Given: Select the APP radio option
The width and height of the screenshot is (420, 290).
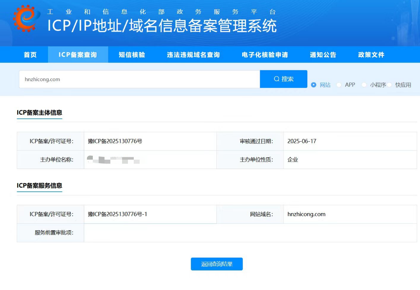Looking at the screenshot, I should click(x=339, y=85).
